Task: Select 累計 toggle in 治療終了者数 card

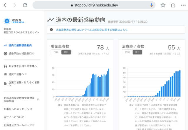Action: (x=137, y=52)
